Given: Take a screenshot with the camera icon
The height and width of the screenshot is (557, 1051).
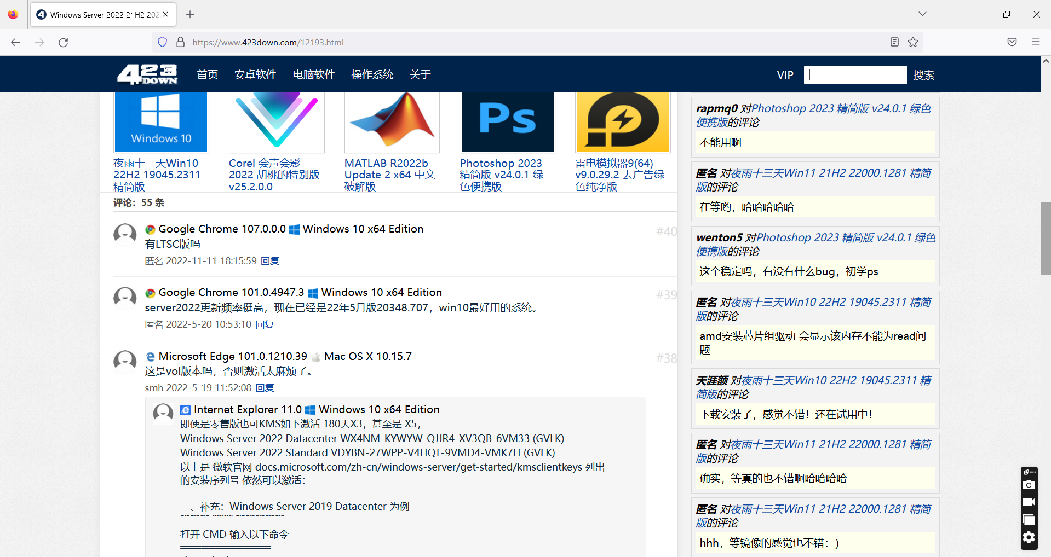Looking at the screenshot, I should pyautogui.click(x=1029, y=484).
